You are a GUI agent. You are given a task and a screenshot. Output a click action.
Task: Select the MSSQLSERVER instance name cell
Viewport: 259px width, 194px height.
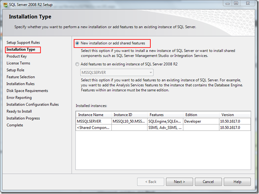(x=94, y=121)
